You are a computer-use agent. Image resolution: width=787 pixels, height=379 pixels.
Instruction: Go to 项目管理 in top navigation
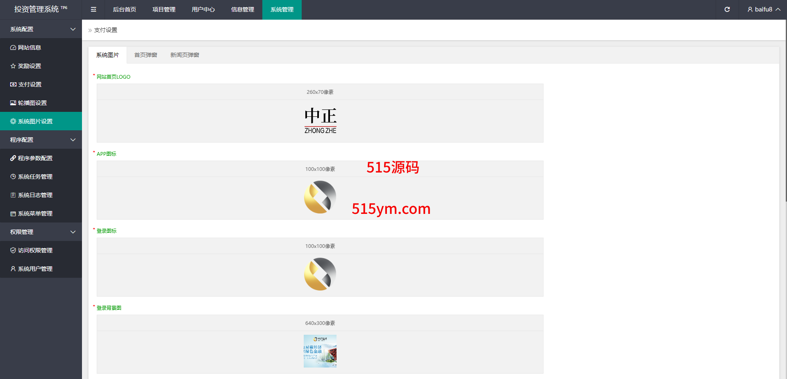164,9
